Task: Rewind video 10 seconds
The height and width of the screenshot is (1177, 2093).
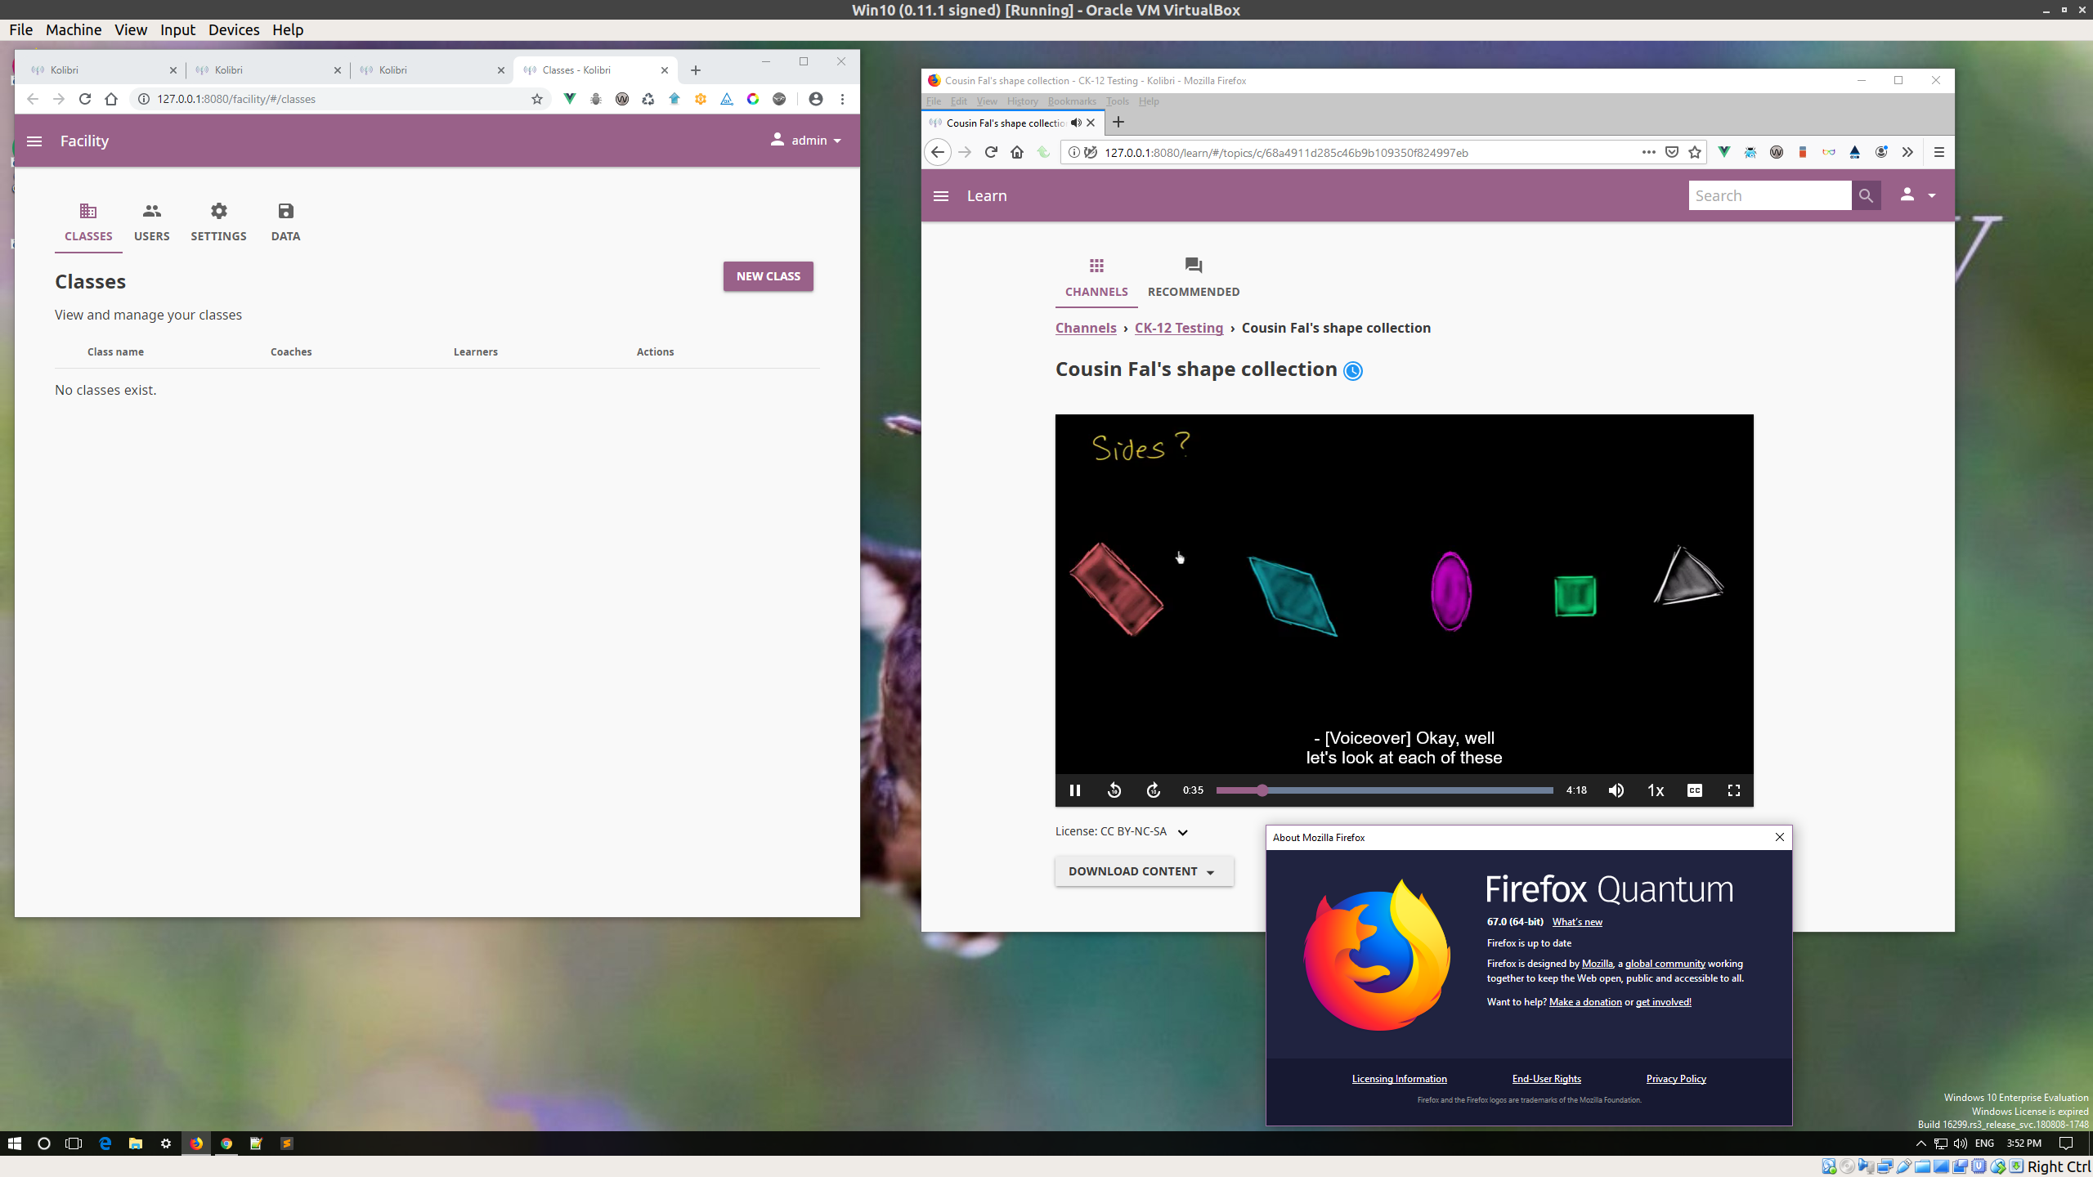Action: coord(1114,790)
